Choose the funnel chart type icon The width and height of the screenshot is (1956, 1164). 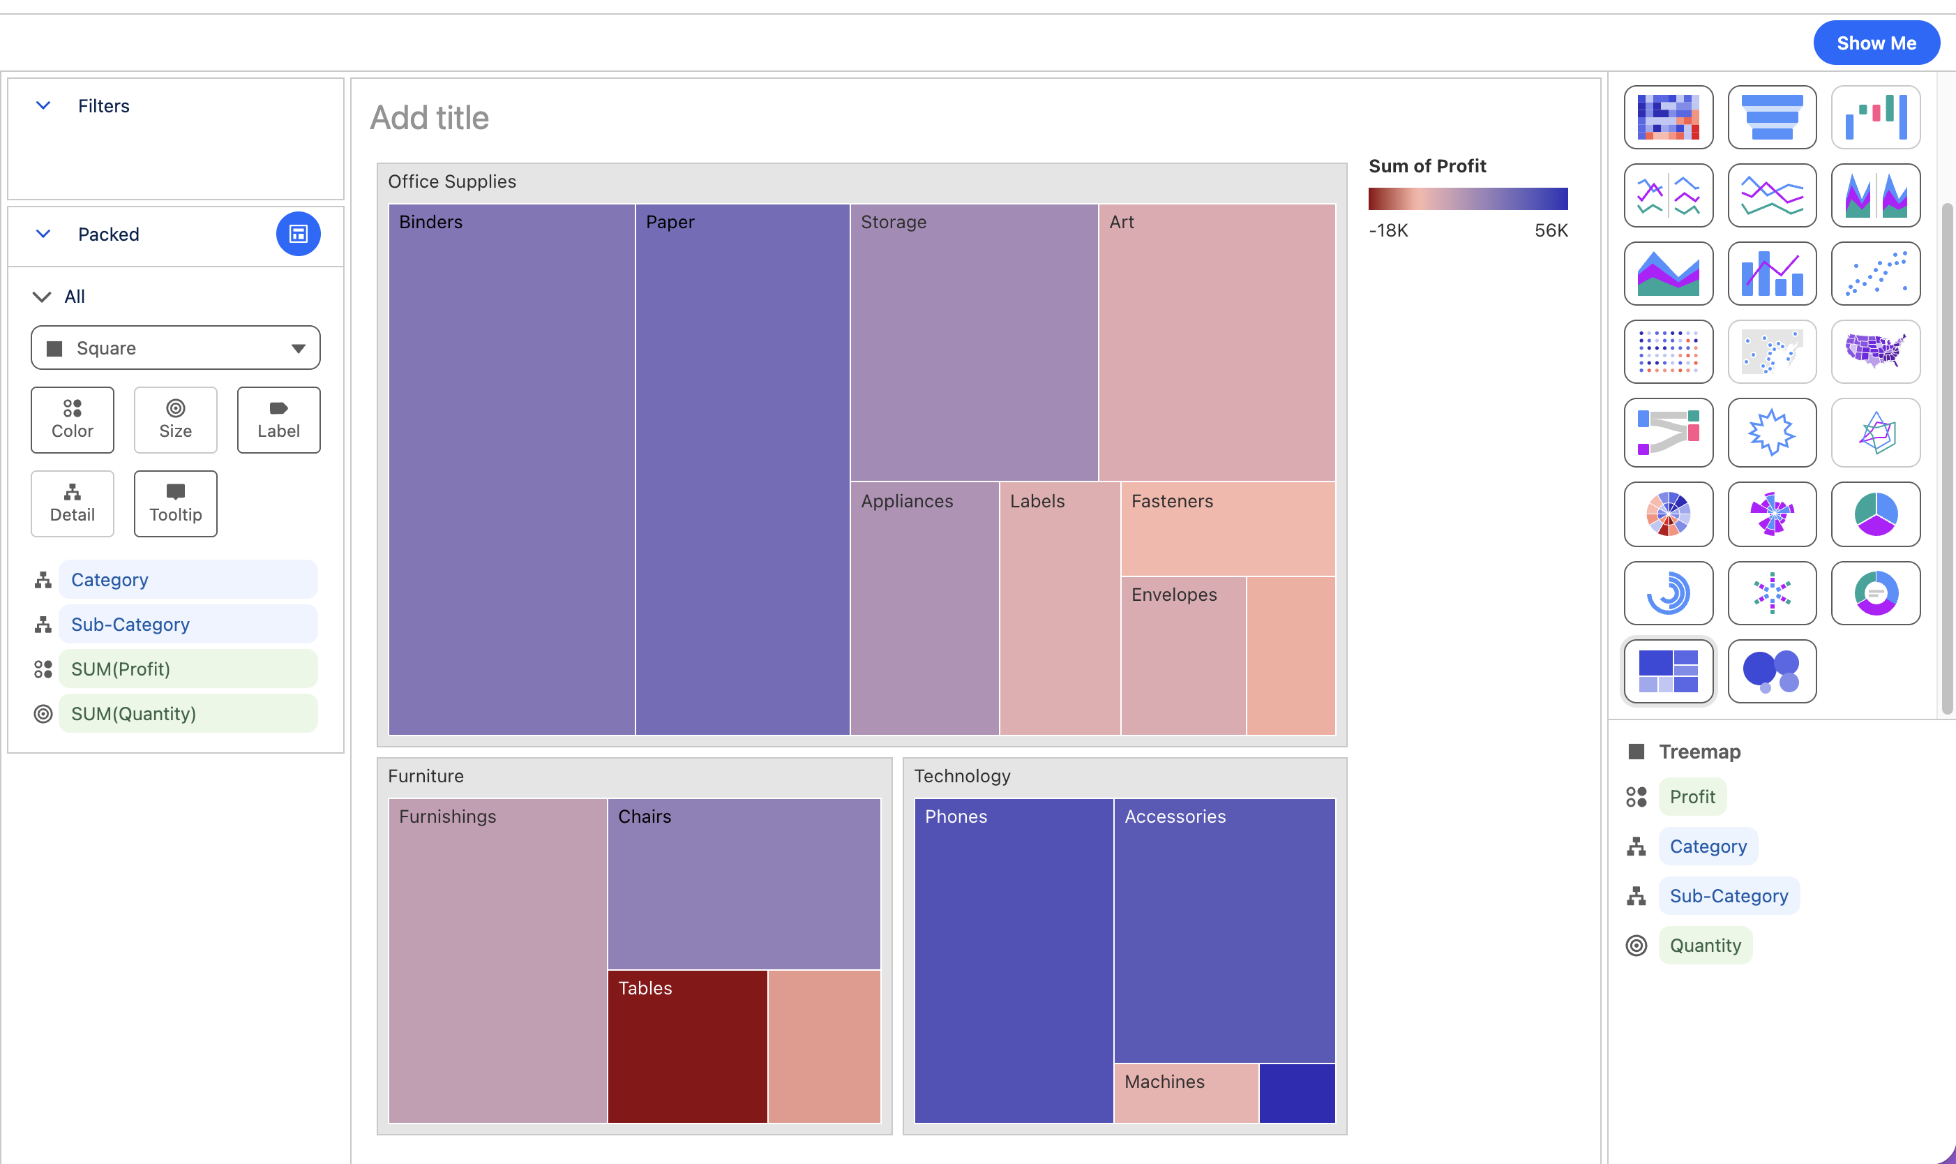click(x=1772, y=118)
